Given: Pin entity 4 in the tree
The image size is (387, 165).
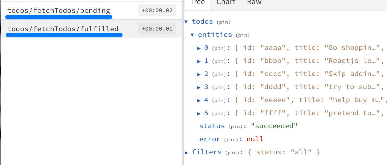Looking at the screenshot, I should coord(219,101).
